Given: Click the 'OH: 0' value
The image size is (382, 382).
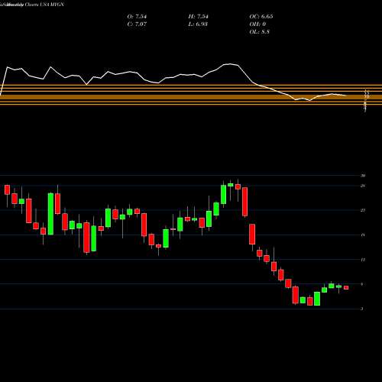Looking at the screenshot, I should (x=257, y=24).
